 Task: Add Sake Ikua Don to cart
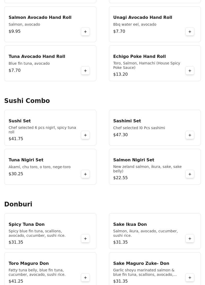click(x=190, y=238)
